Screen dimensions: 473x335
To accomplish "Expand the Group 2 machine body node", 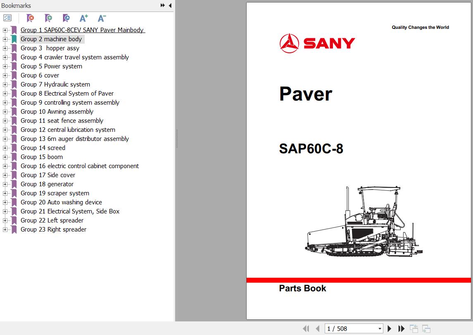I will [5, 39].
